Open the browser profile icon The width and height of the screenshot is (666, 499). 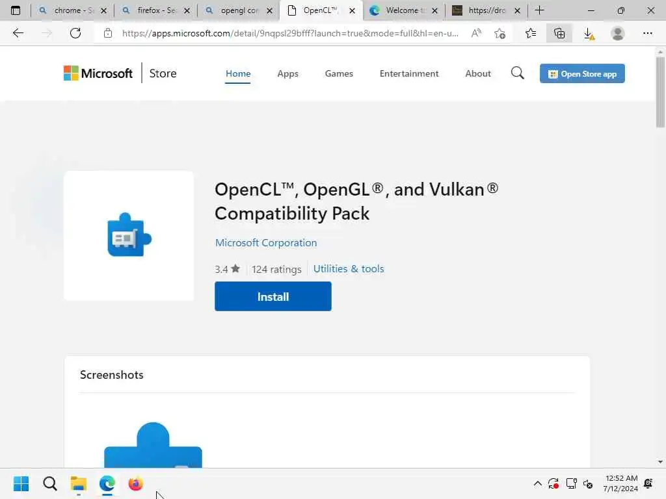pyautogui.click(x=618, y=33)
